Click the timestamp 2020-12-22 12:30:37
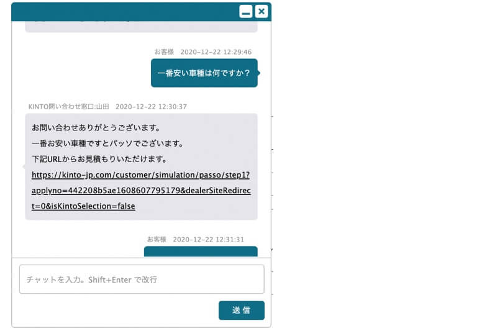The height and width of the screenshot is (331, 497). click(x=151, y=107)
